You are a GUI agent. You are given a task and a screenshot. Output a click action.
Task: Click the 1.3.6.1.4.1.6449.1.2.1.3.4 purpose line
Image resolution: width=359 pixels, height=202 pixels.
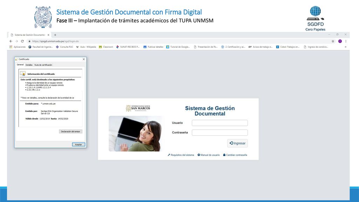click(x=39, y=87)
